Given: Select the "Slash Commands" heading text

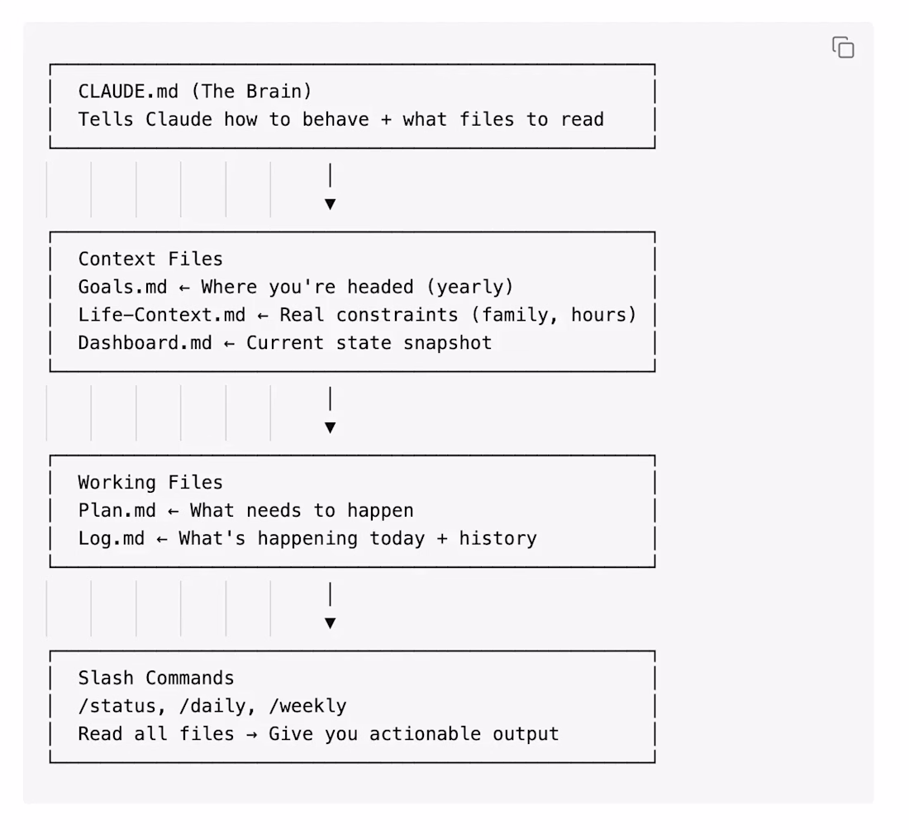Looking at the screenshot, I should (156, 679).
